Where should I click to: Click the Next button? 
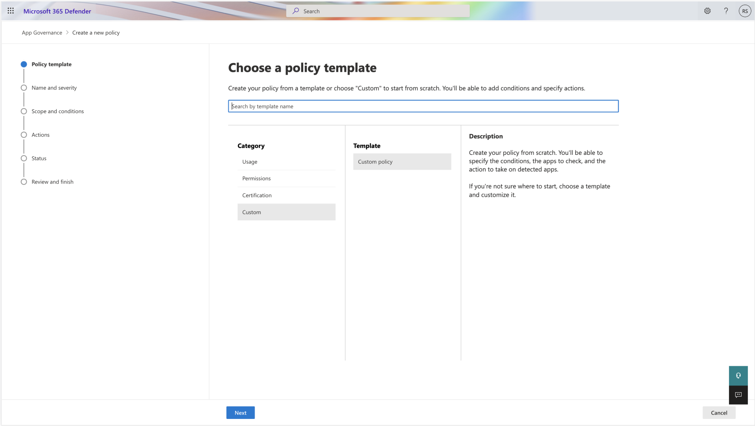(241, 413)
